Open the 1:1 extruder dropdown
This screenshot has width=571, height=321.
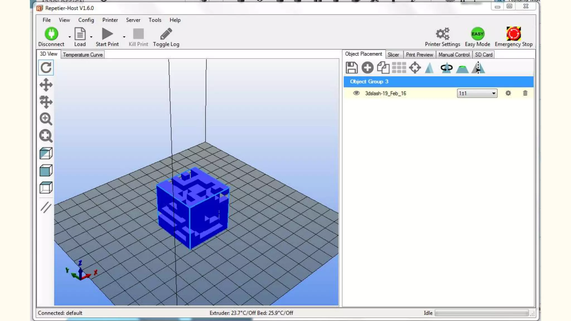[x=493, y=93]
